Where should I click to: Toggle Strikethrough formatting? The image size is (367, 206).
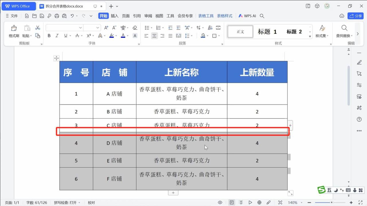tap(77, 36)
